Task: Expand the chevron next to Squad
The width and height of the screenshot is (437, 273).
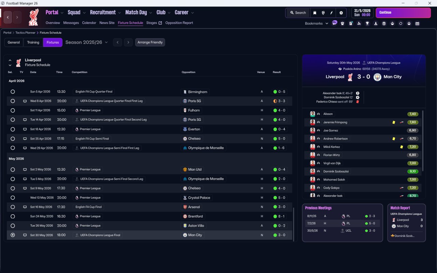Action: point(84,13)
